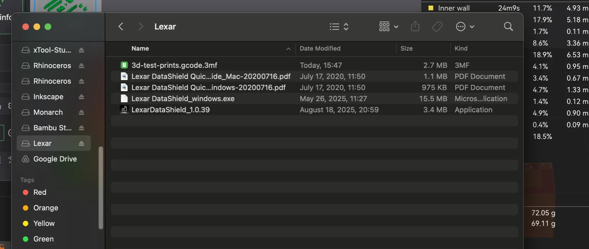Filter by the Orange tag
The height and width of the screenshot is (249, 589).
point(46,208)
